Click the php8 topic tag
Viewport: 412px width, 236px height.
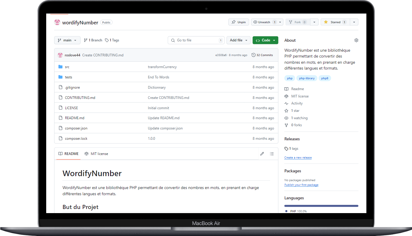click(x=325, y=78)
